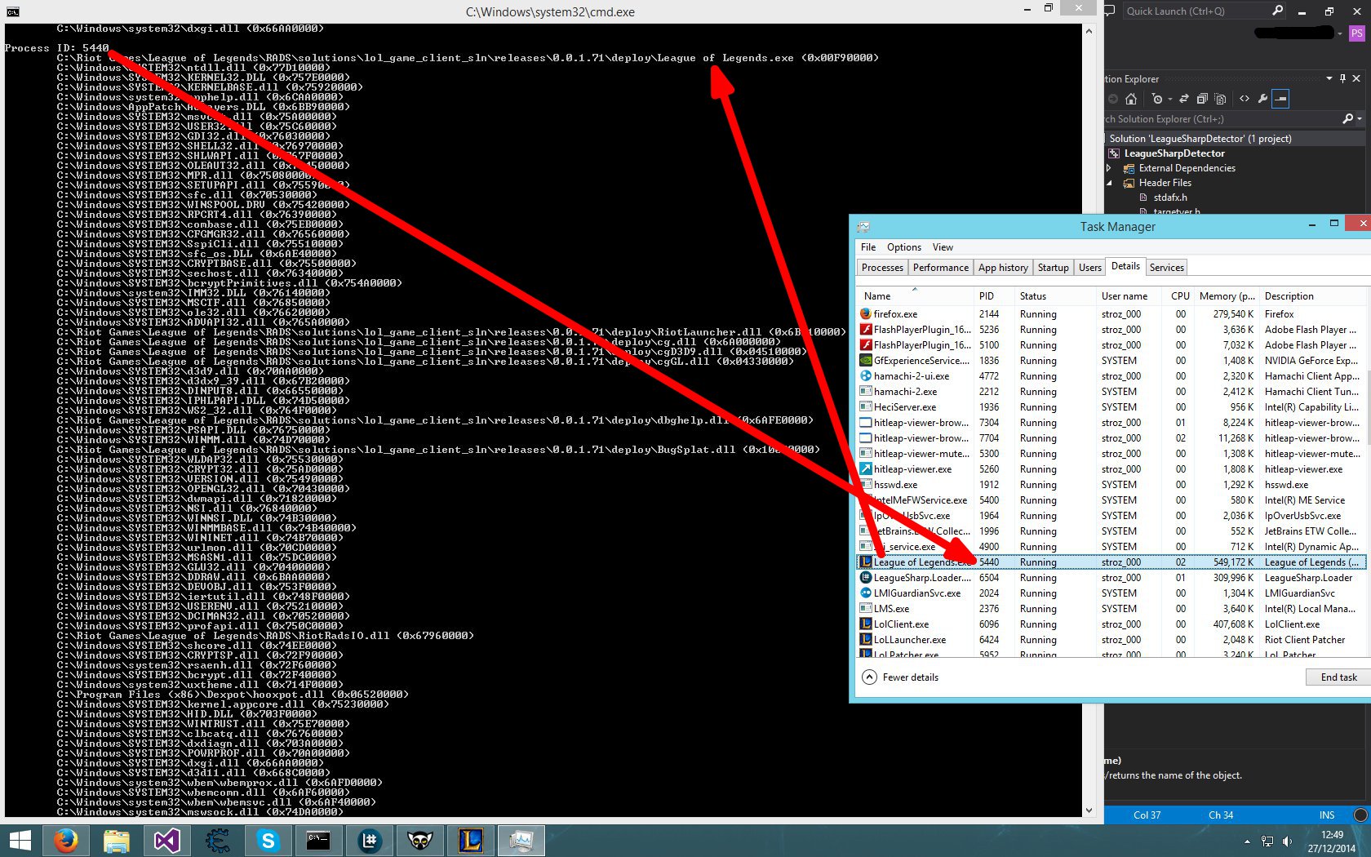Switch to the Startup tab
The image size is (1371, 857).
coord(1053,268)
